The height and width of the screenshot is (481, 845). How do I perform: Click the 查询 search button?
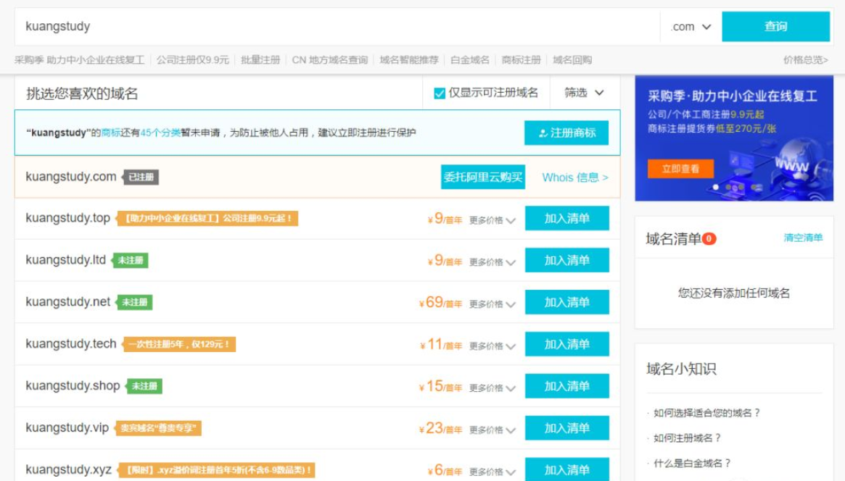[775, 27]
